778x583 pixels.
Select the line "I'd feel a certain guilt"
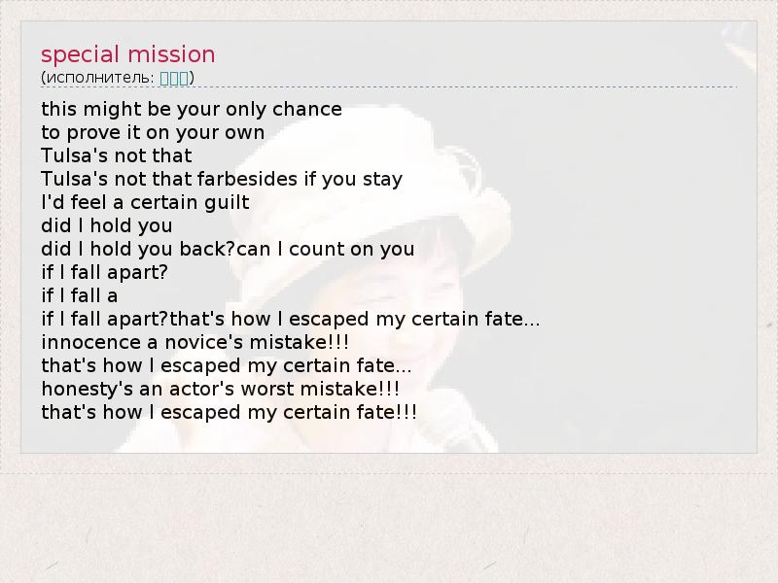[145, 202]
